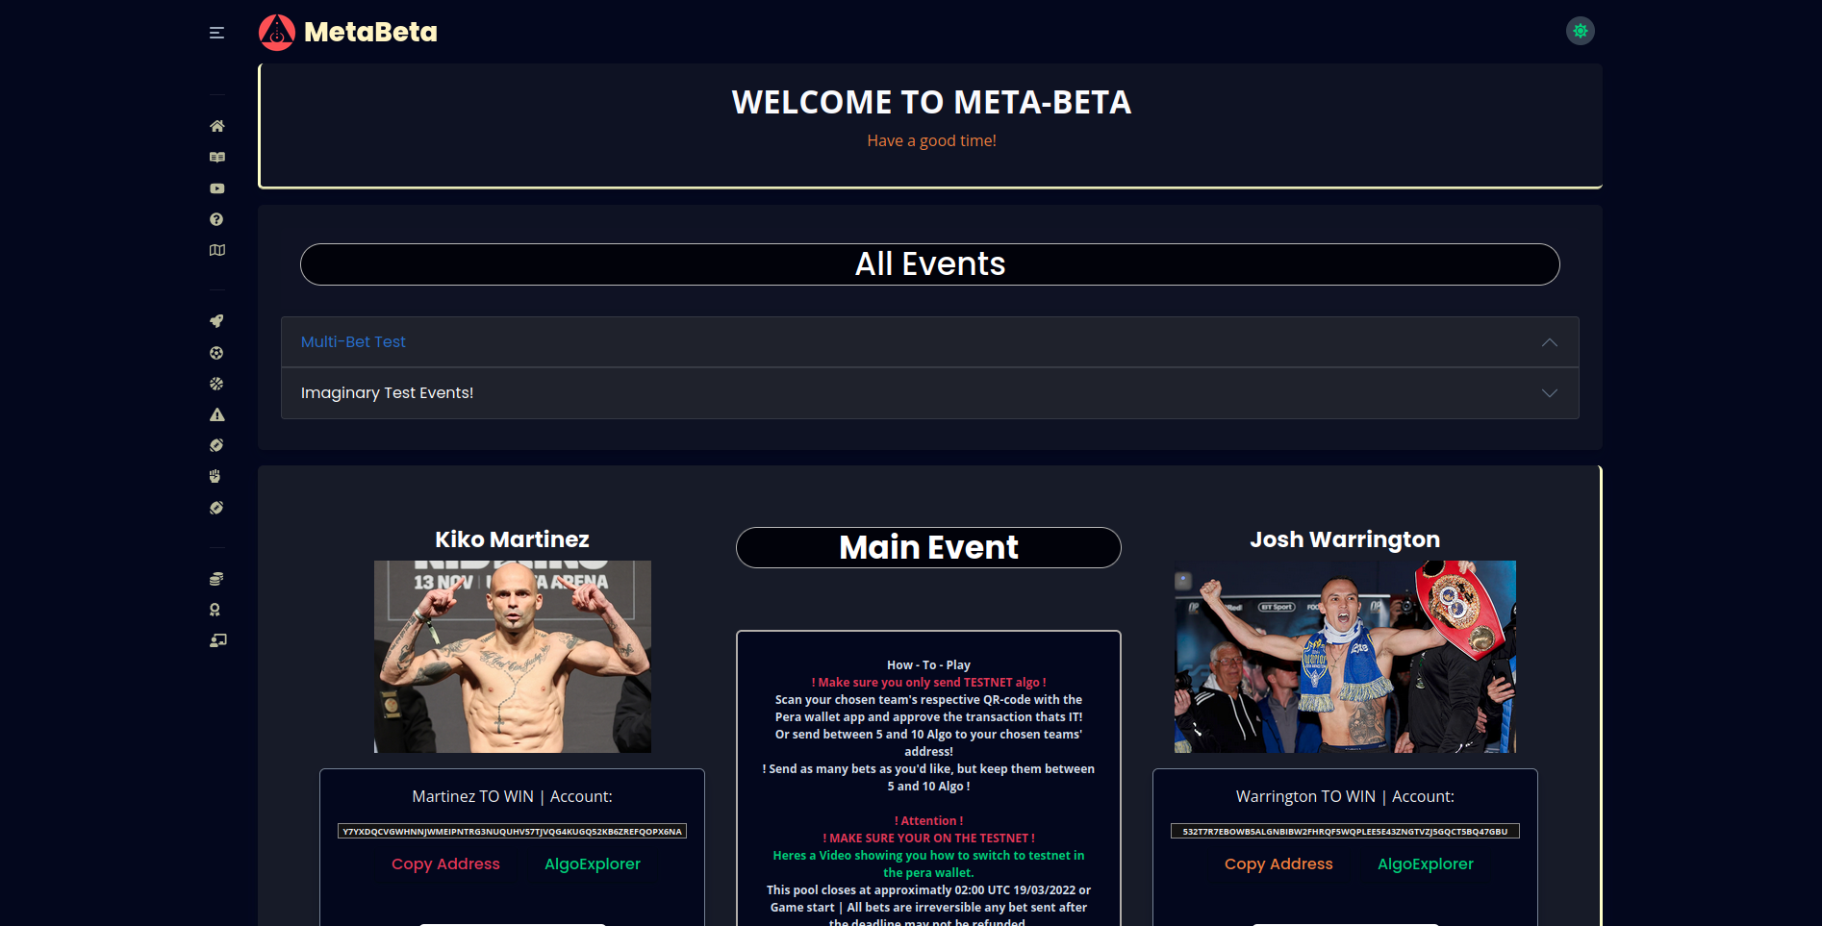
Task: Click the question mark help icon
Action: coord(216,219)
